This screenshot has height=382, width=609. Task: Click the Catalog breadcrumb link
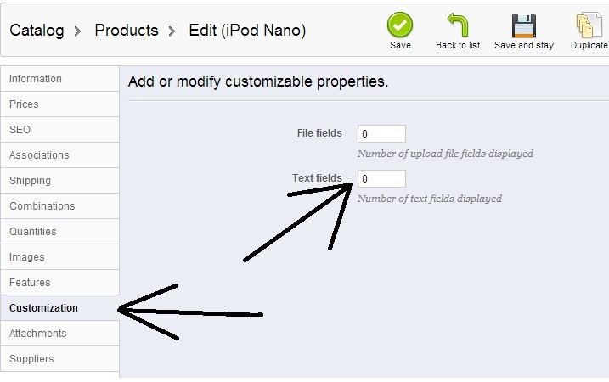pyautogui.click(x=37, y=31)
